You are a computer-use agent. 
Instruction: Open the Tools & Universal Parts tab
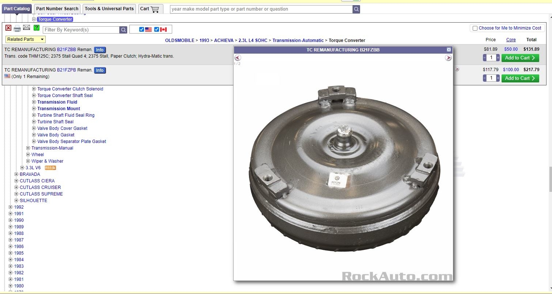(109, 9)
